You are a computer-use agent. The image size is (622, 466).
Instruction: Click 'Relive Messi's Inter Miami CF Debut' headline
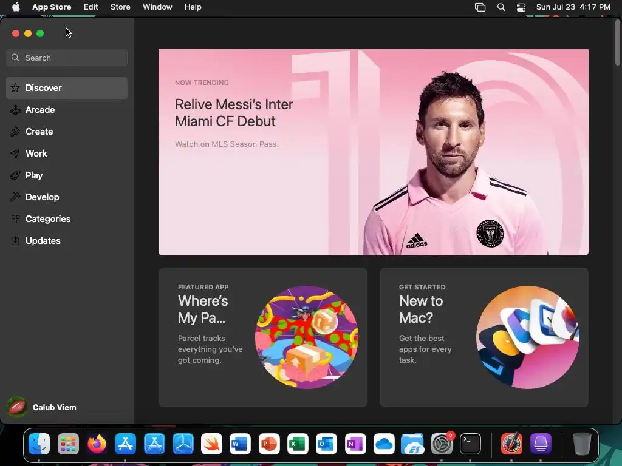[x=234, y=112]
